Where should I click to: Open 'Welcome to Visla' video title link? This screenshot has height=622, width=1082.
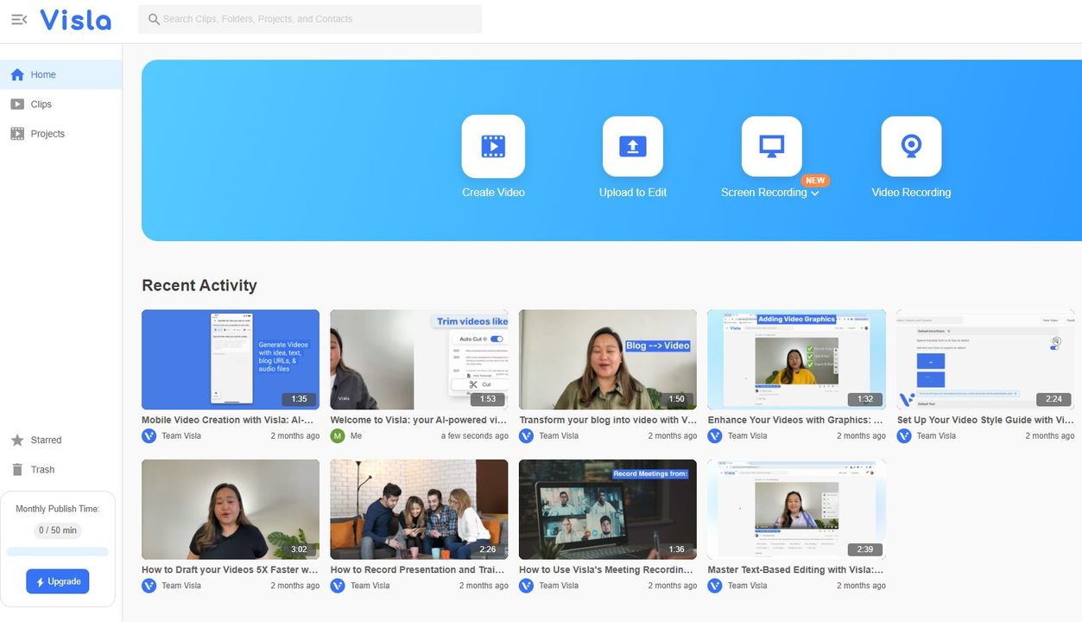coord(419,421)
